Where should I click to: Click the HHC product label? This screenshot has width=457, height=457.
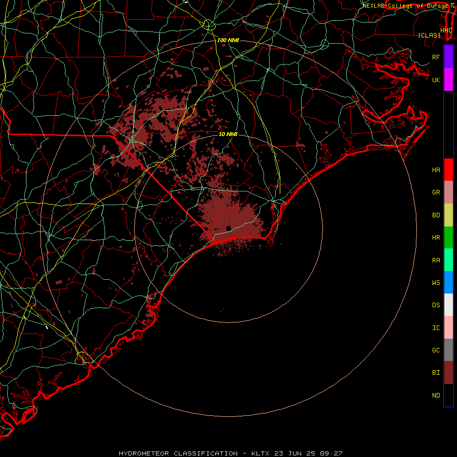pos(446,30)
